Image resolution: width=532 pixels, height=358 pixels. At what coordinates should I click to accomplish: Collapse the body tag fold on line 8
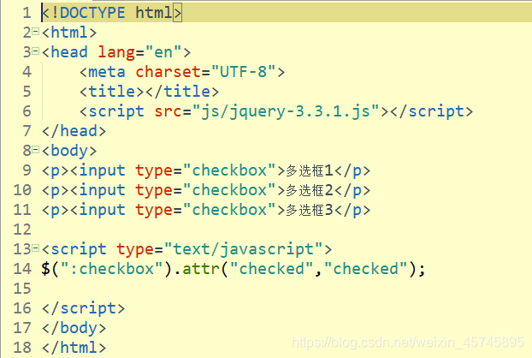[x=36, y=150]
